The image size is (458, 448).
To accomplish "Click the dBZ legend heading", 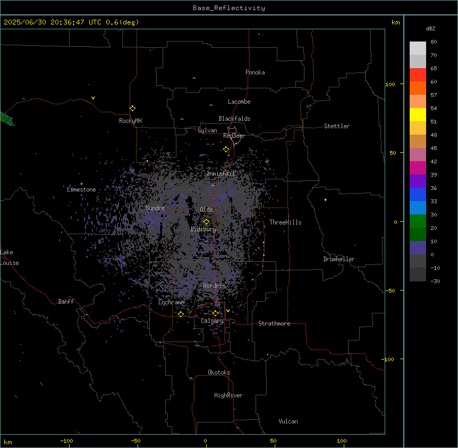I will (430, 28).
